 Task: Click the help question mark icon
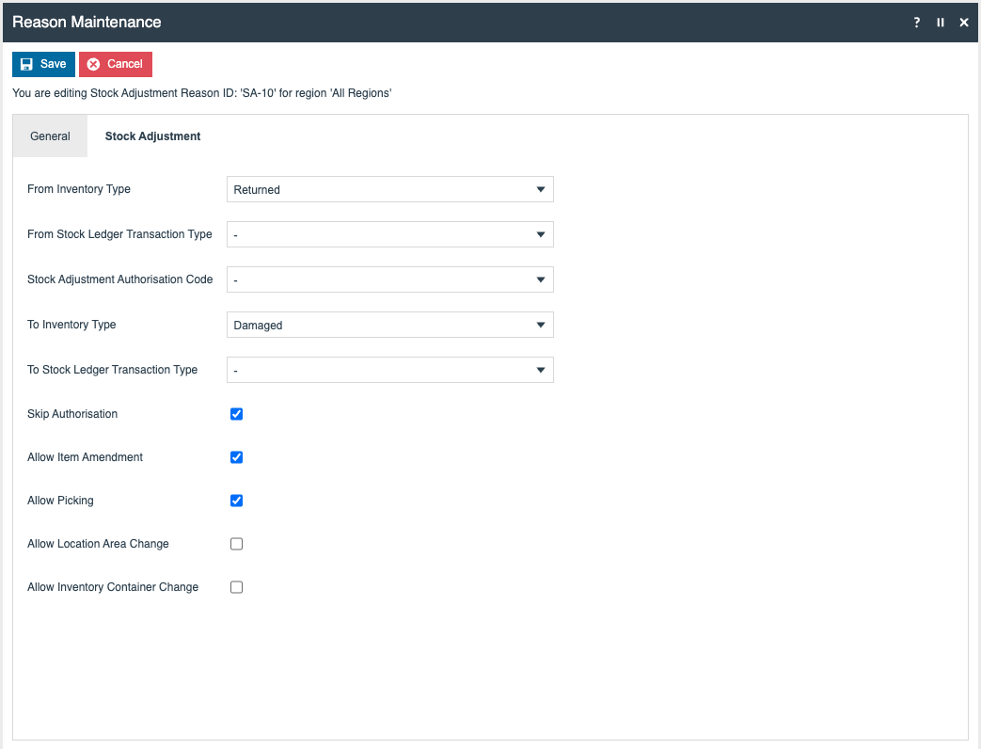(x=917, y=23)
